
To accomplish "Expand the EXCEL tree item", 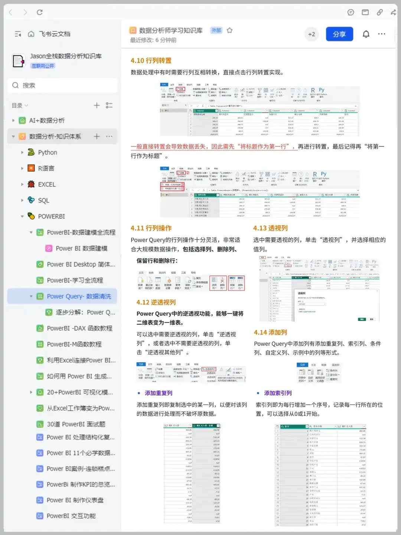I will [x=22, y=184].
